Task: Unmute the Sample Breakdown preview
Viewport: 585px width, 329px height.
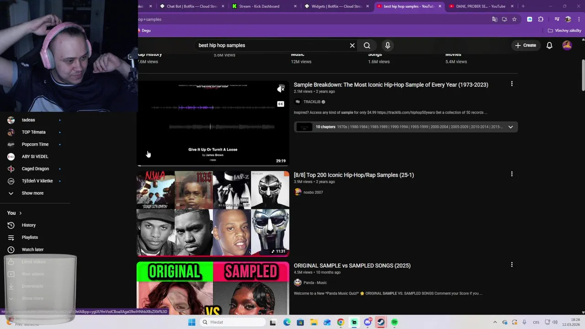Action: click(281, 89)
